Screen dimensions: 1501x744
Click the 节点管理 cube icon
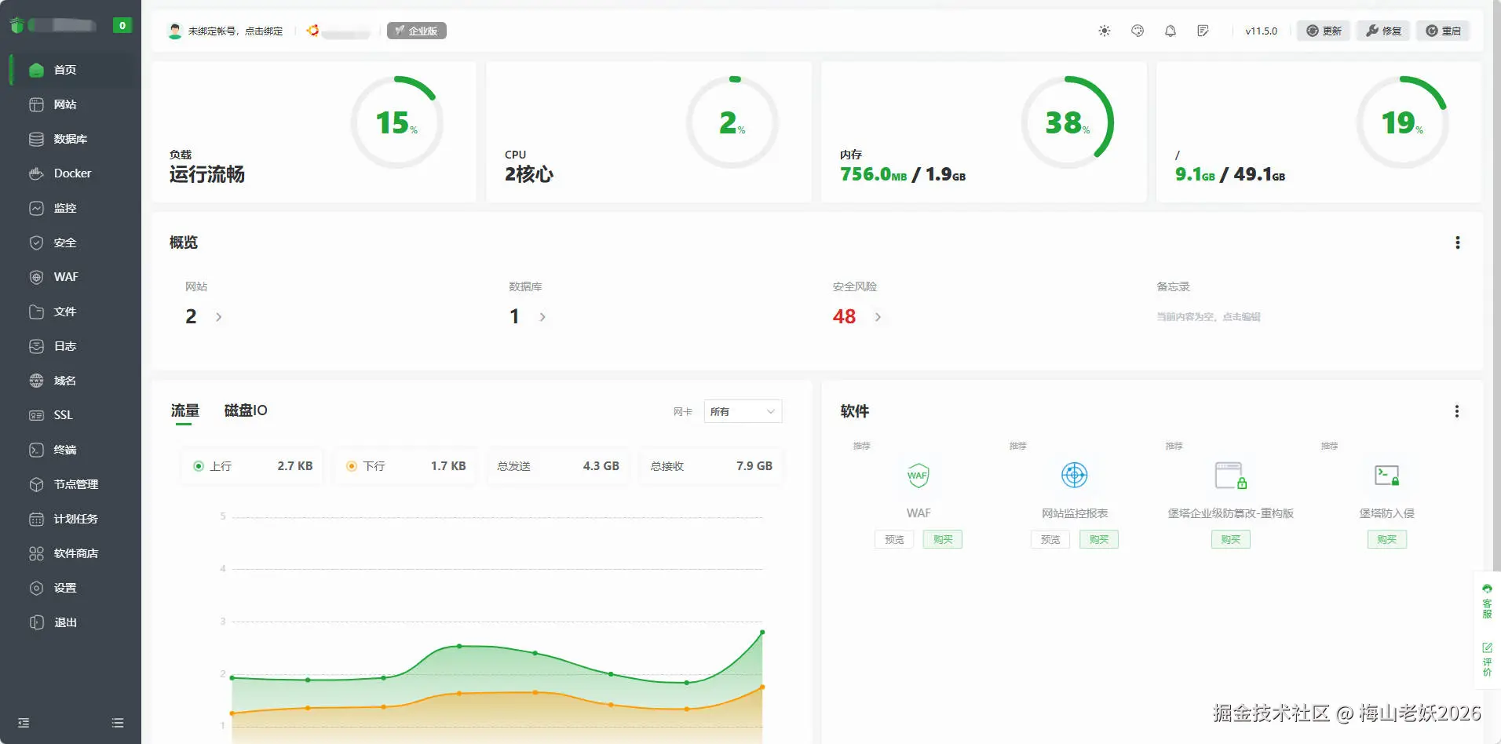pos(36,484)
